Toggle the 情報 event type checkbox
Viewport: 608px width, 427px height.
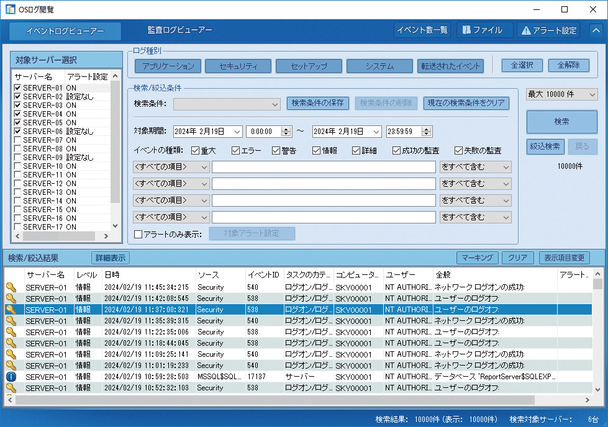coord(316,150)
